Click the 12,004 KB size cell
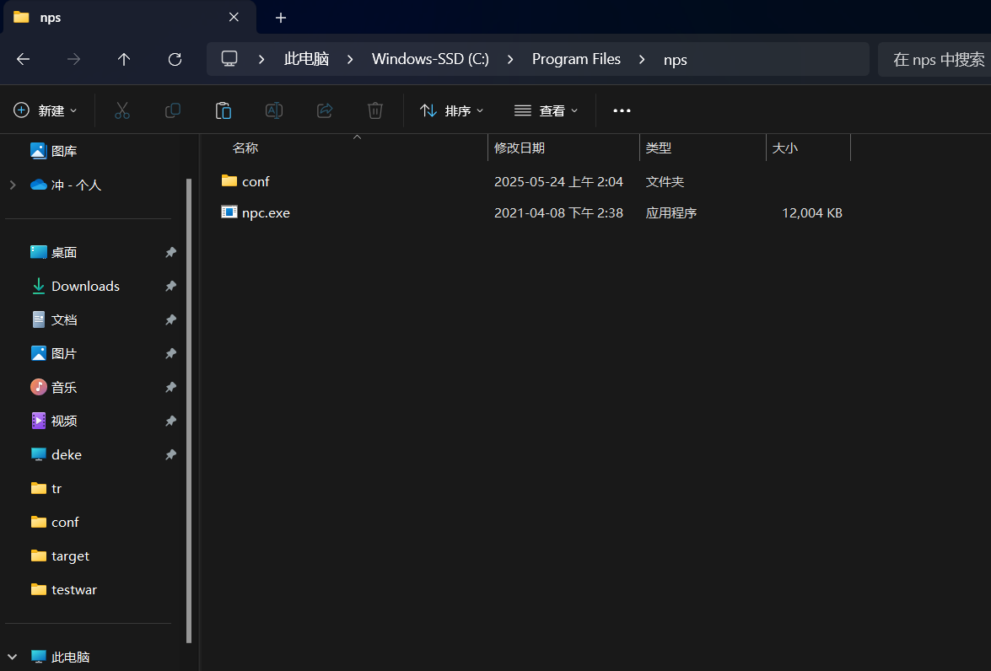 pos(812,213)
